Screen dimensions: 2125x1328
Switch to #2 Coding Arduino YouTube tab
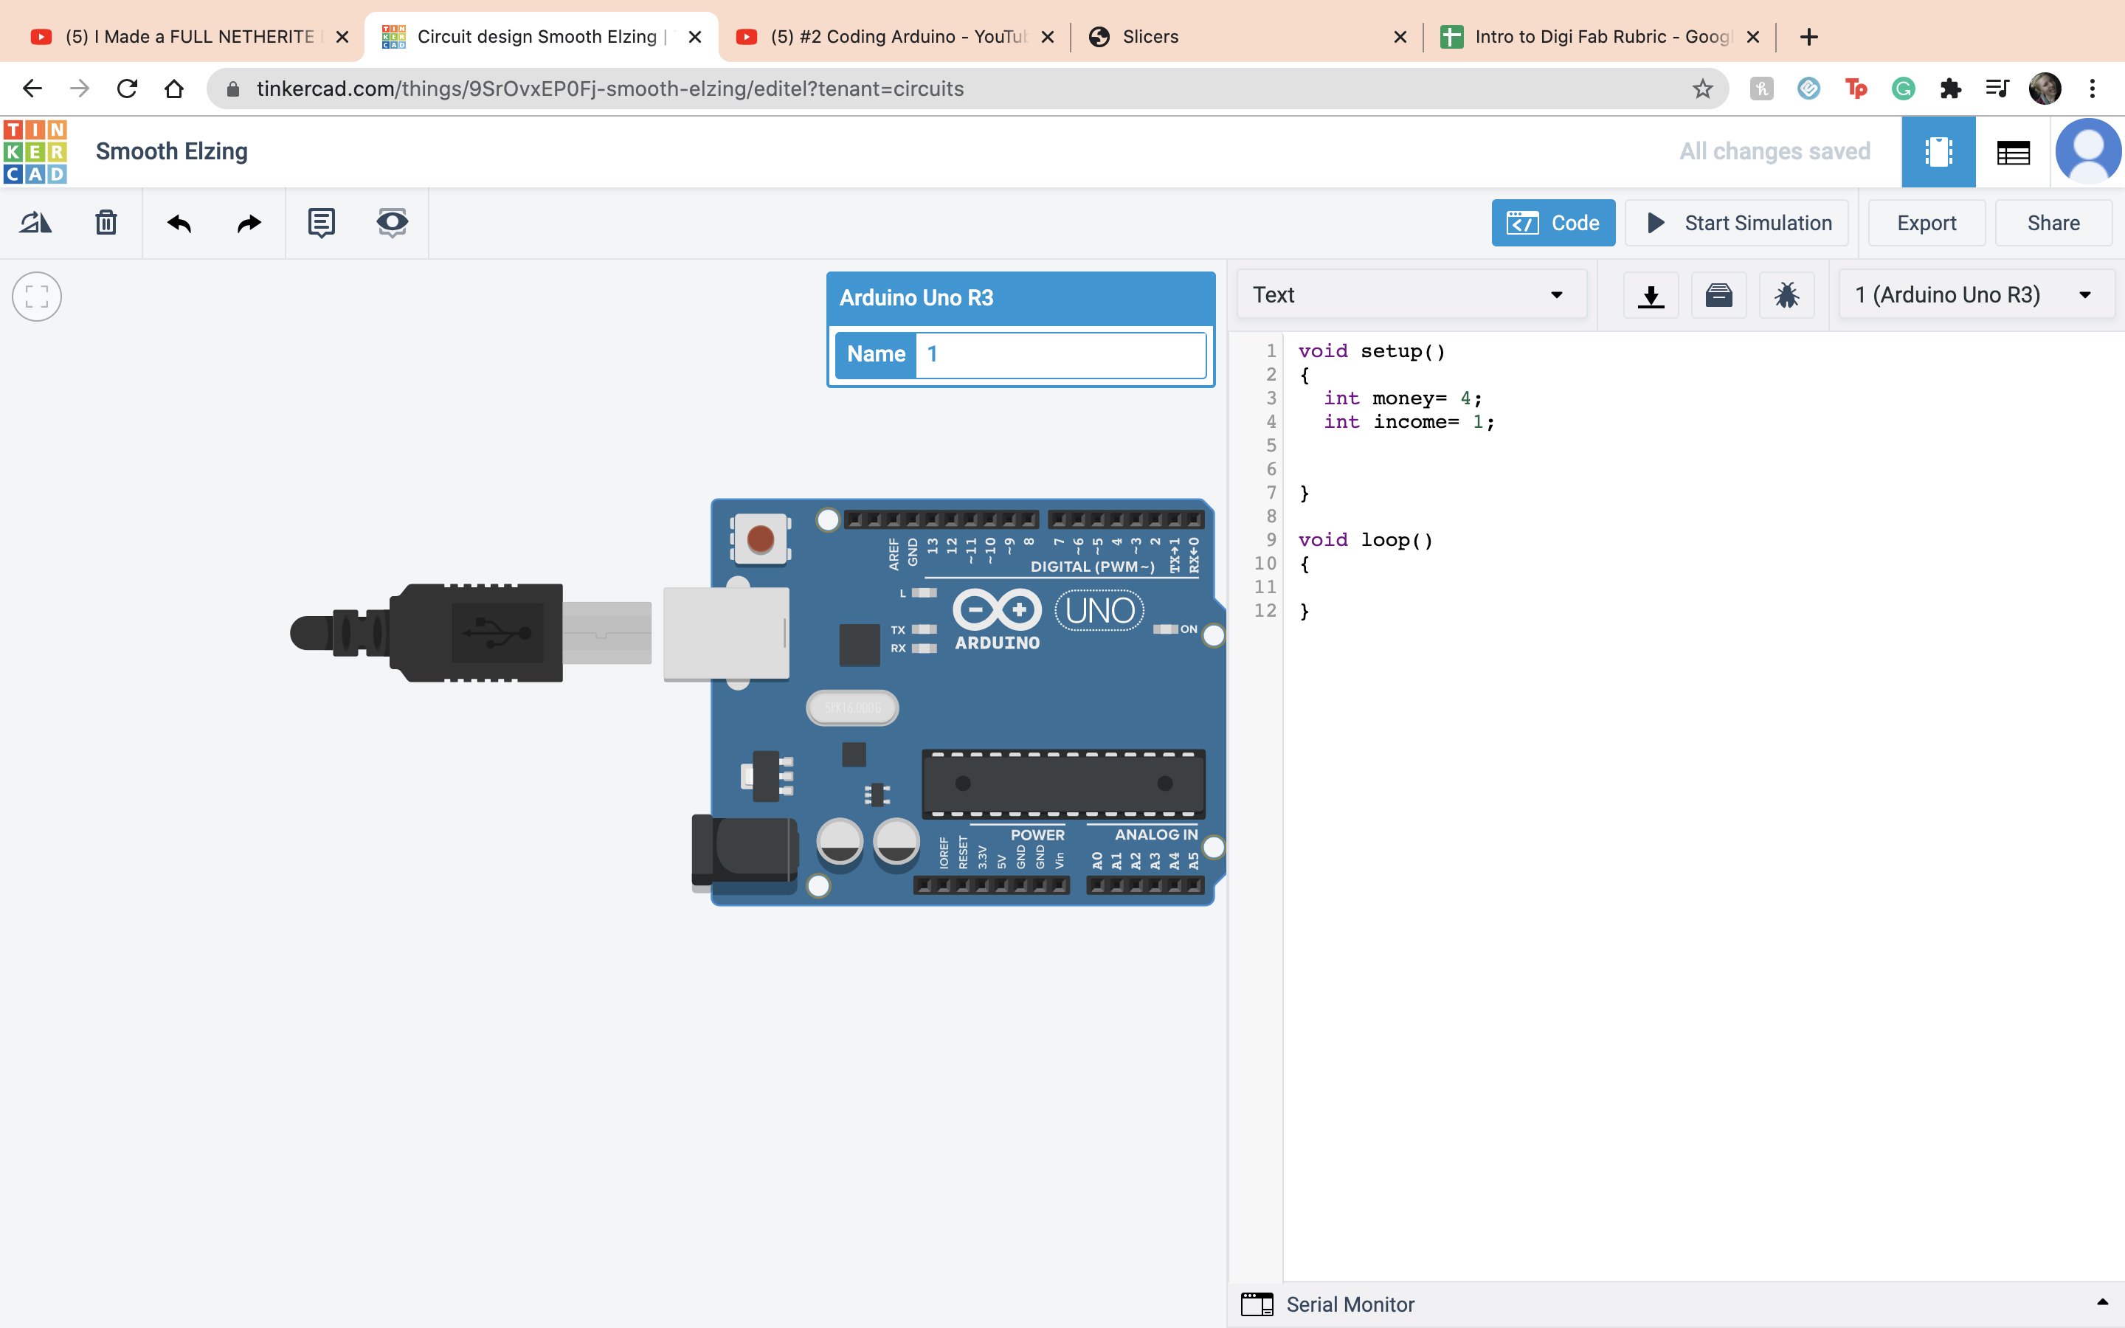click(894, 37)
